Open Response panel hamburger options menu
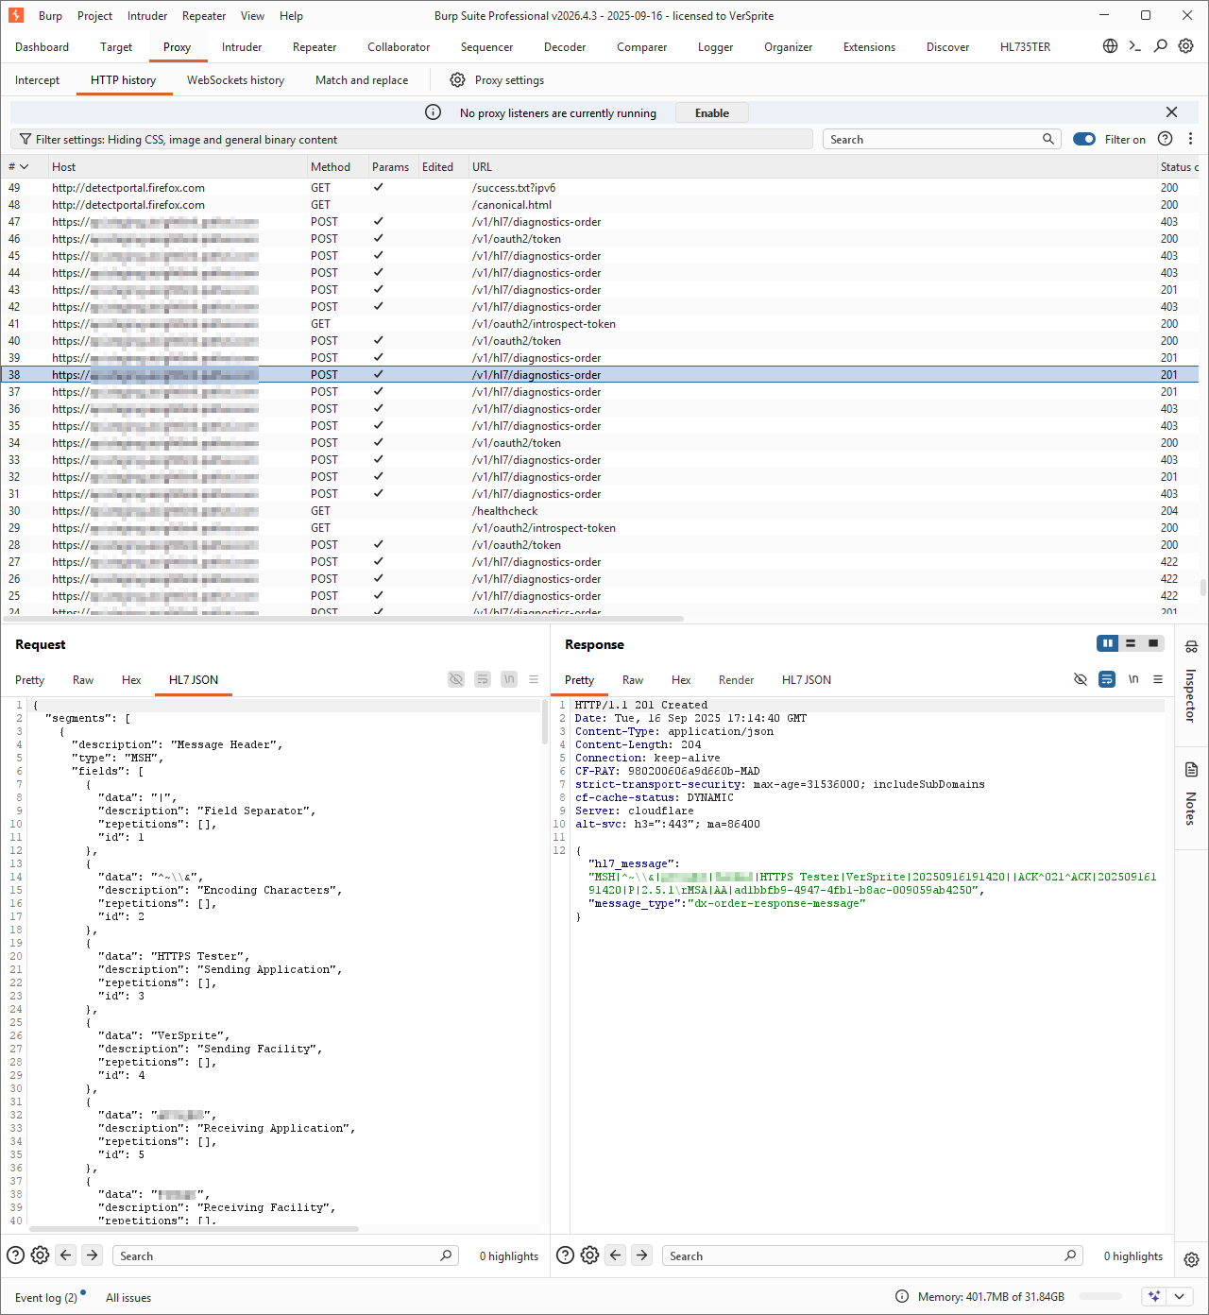This screenshot has width=1209, height=1315. click(x=1158, y=679)
